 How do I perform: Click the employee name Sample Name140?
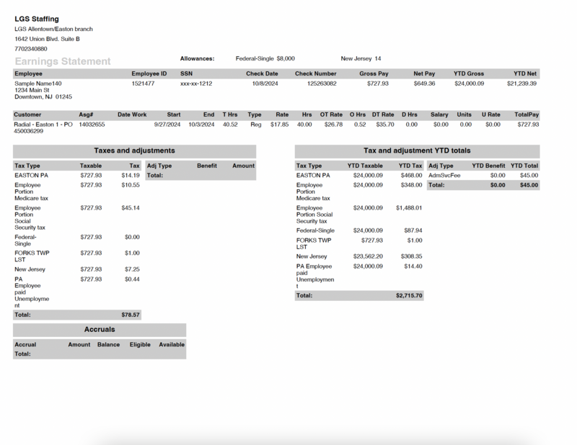38,83
